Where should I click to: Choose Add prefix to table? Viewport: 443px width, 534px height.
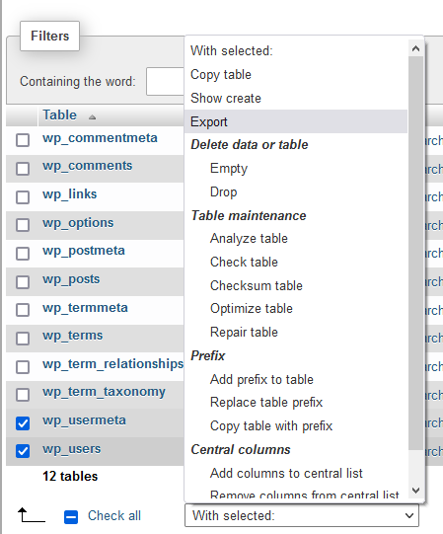coord(296,379)
